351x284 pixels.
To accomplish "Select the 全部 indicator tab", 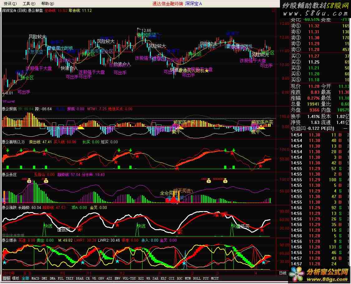I will pyautogui.click(x=25, y=278).
